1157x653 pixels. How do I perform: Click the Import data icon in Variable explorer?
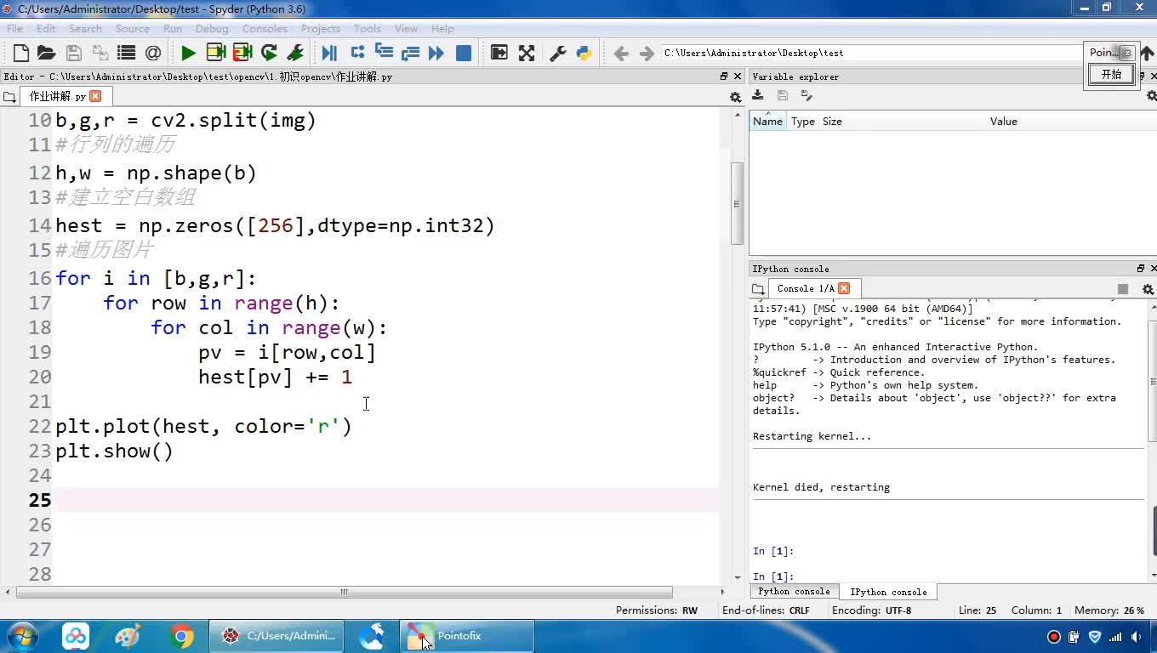click(x=758, y=96)
